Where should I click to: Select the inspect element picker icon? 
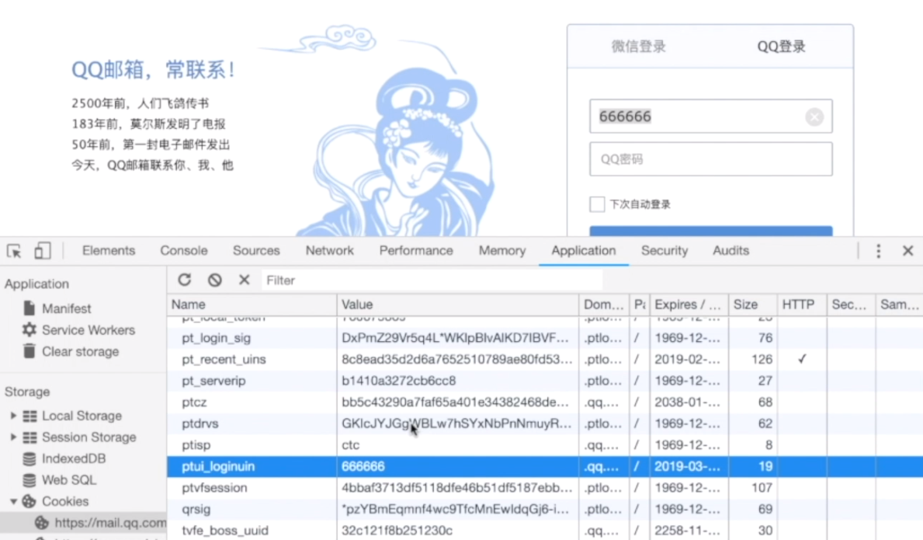(14, 251)
